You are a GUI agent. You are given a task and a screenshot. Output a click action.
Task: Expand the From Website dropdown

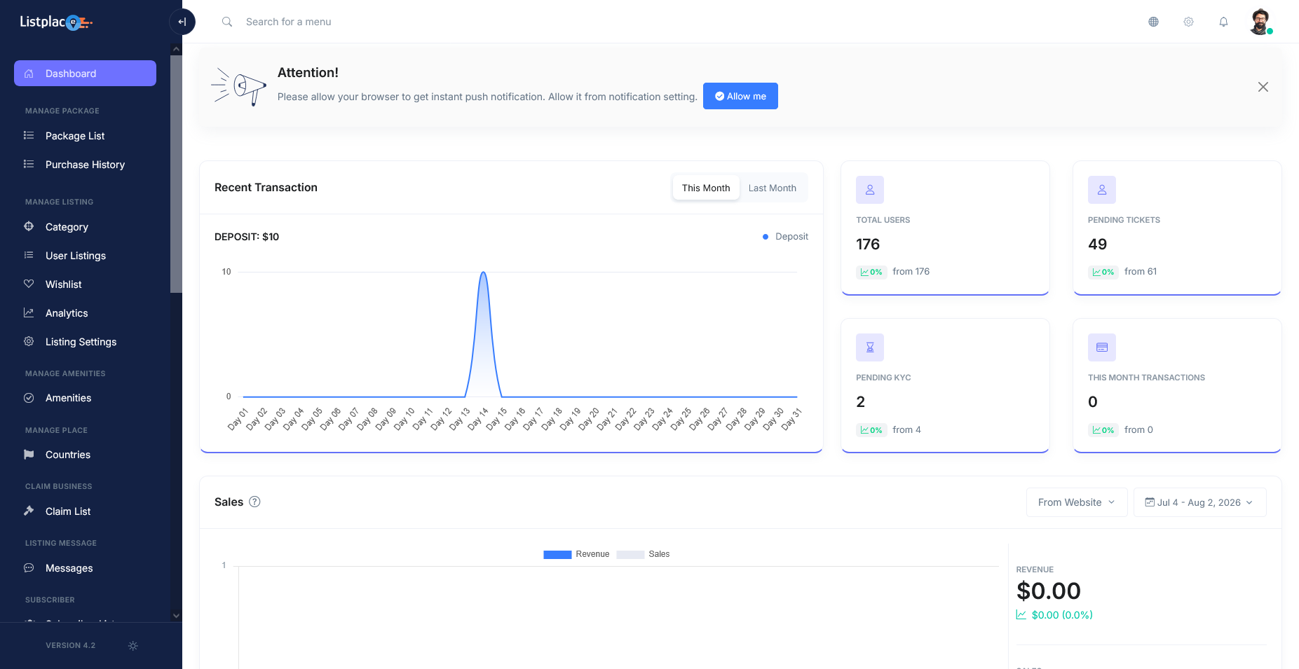click(1076, 502)
